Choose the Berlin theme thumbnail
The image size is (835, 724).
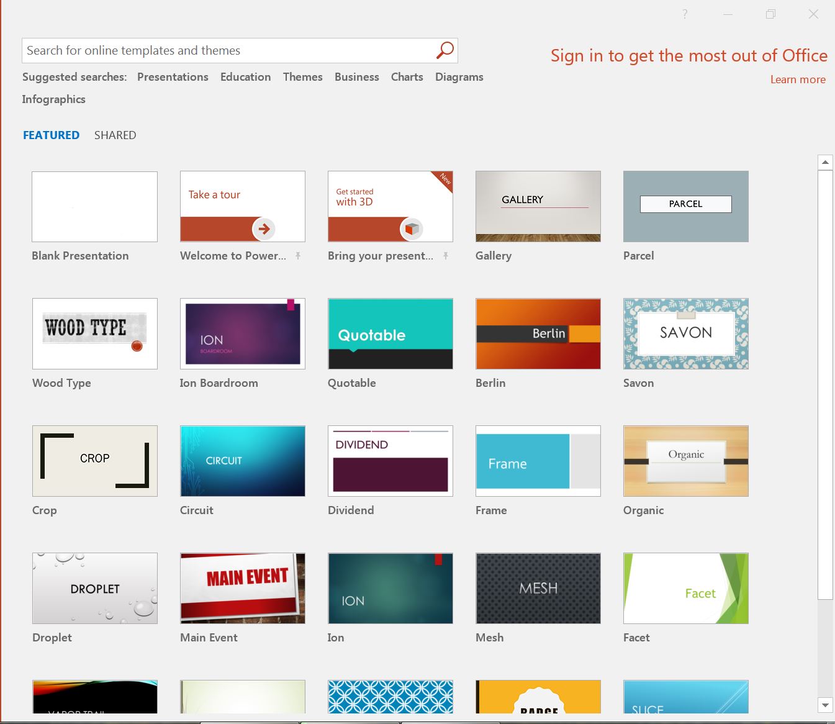538,334
